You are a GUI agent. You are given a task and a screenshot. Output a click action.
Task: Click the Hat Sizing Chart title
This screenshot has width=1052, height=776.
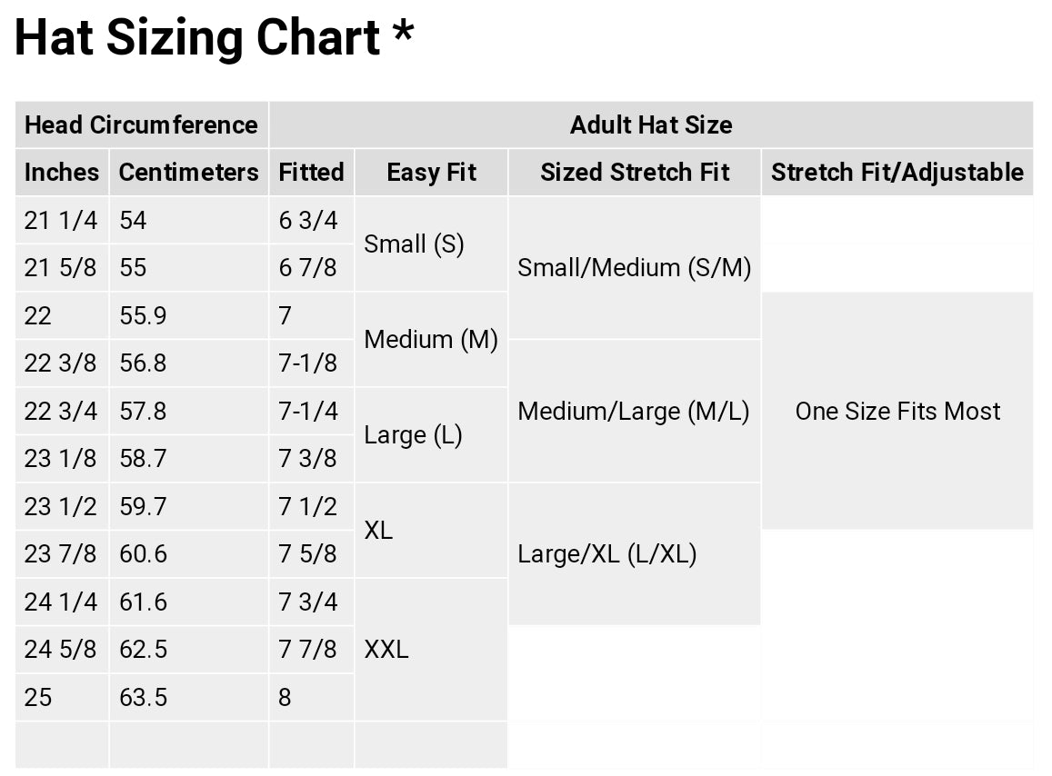point(215,38)
